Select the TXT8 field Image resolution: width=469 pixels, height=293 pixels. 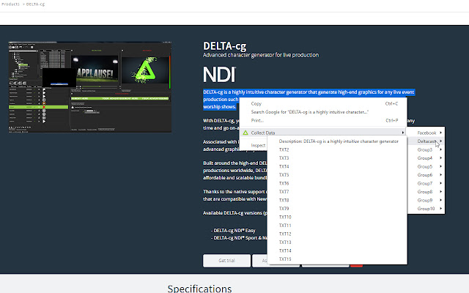[337, 200]
